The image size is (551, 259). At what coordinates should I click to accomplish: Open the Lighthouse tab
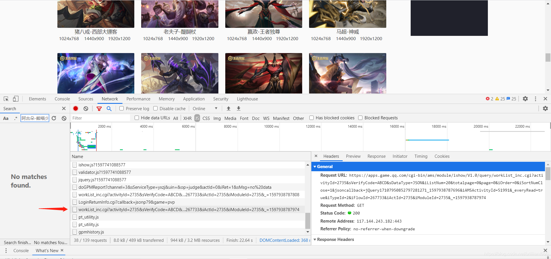(247, 99)
